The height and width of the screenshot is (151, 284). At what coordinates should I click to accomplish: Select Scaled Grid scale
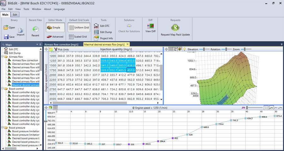(78, 37)
